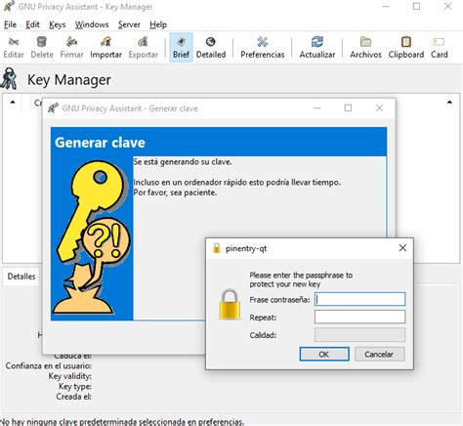Open the Importar keys tool
463x426 pixels.
coord(105,48)
